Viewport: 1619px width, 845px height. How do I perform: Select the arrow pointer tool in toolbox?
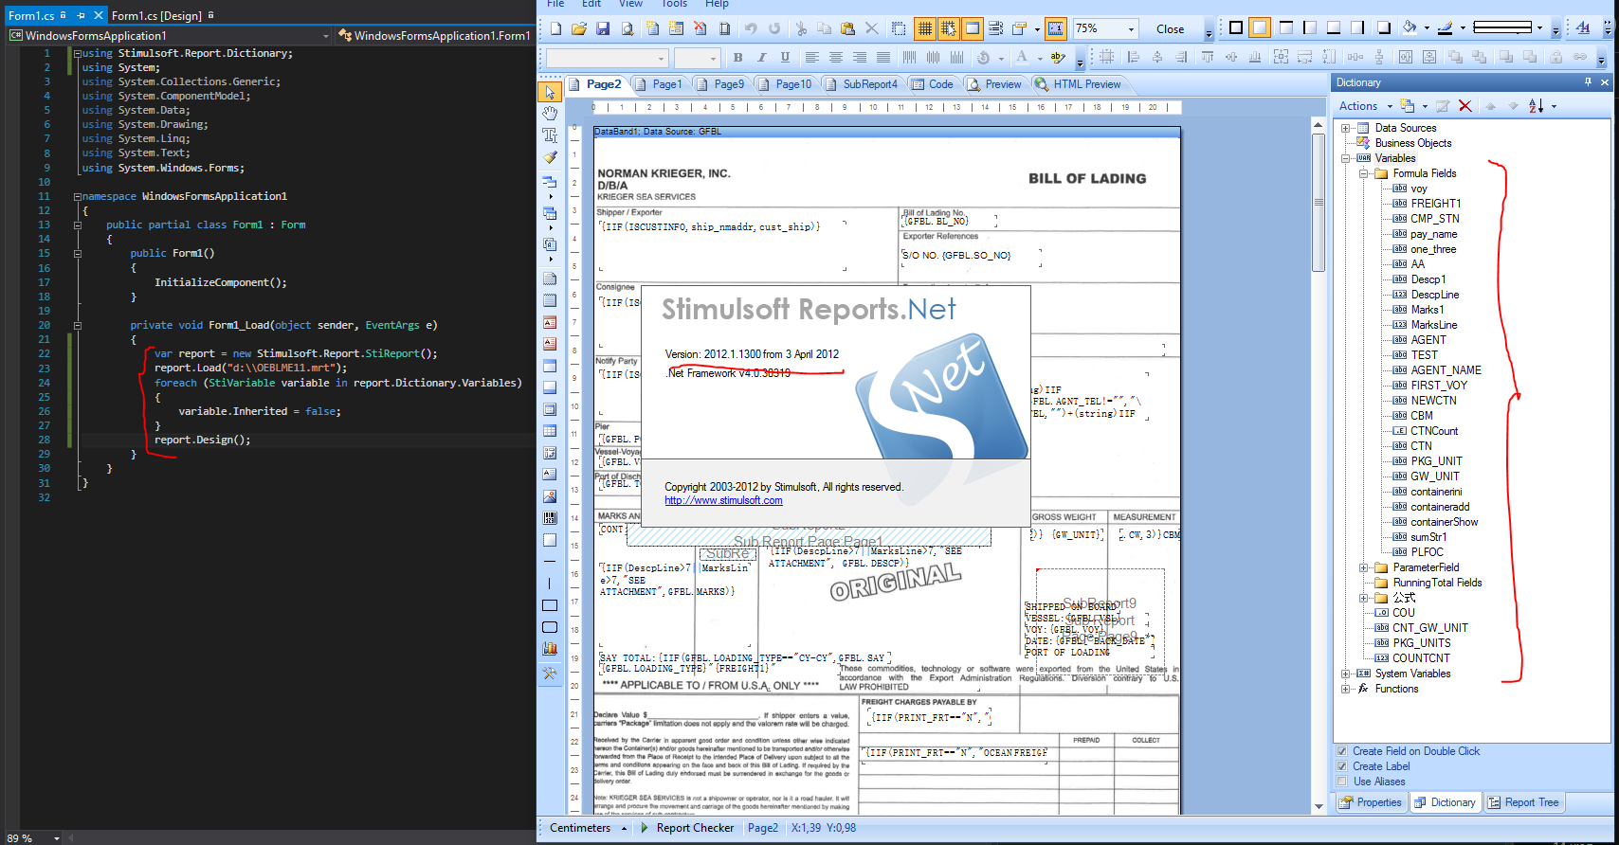coord(550,92)
